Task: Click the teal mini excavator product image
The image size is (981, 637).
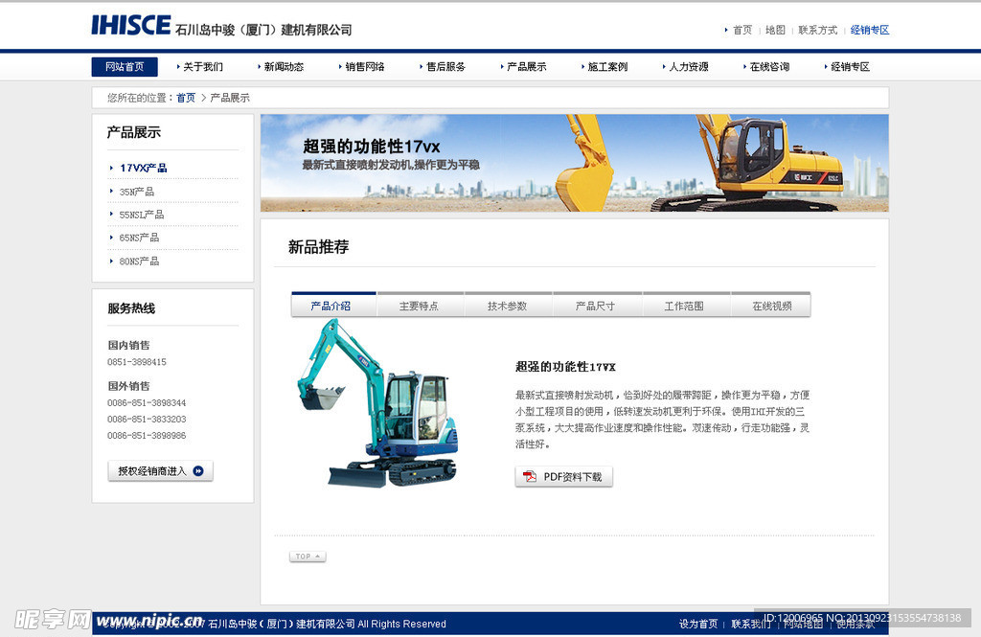Action: click(x=377, y=403)
